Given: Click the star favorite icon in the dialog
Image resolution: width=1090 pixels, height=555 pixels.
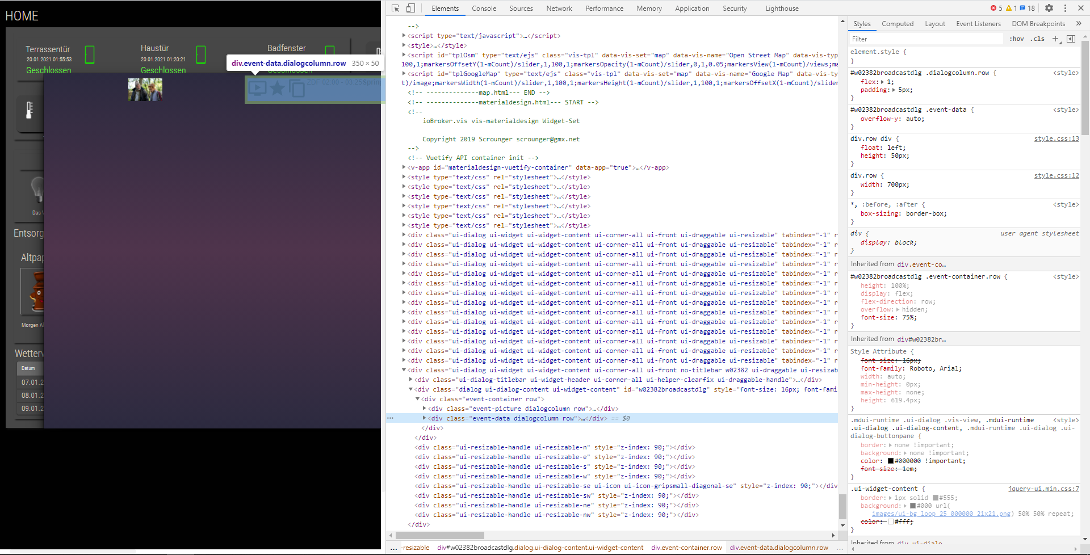Looking at the screenshot, I should tap(277, 87).
